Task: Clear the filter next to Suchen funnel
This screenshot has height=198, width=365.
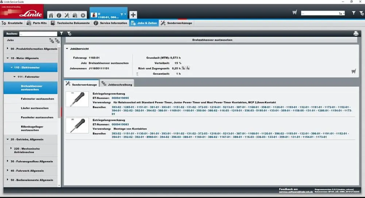Action: [x=69, y=34]
